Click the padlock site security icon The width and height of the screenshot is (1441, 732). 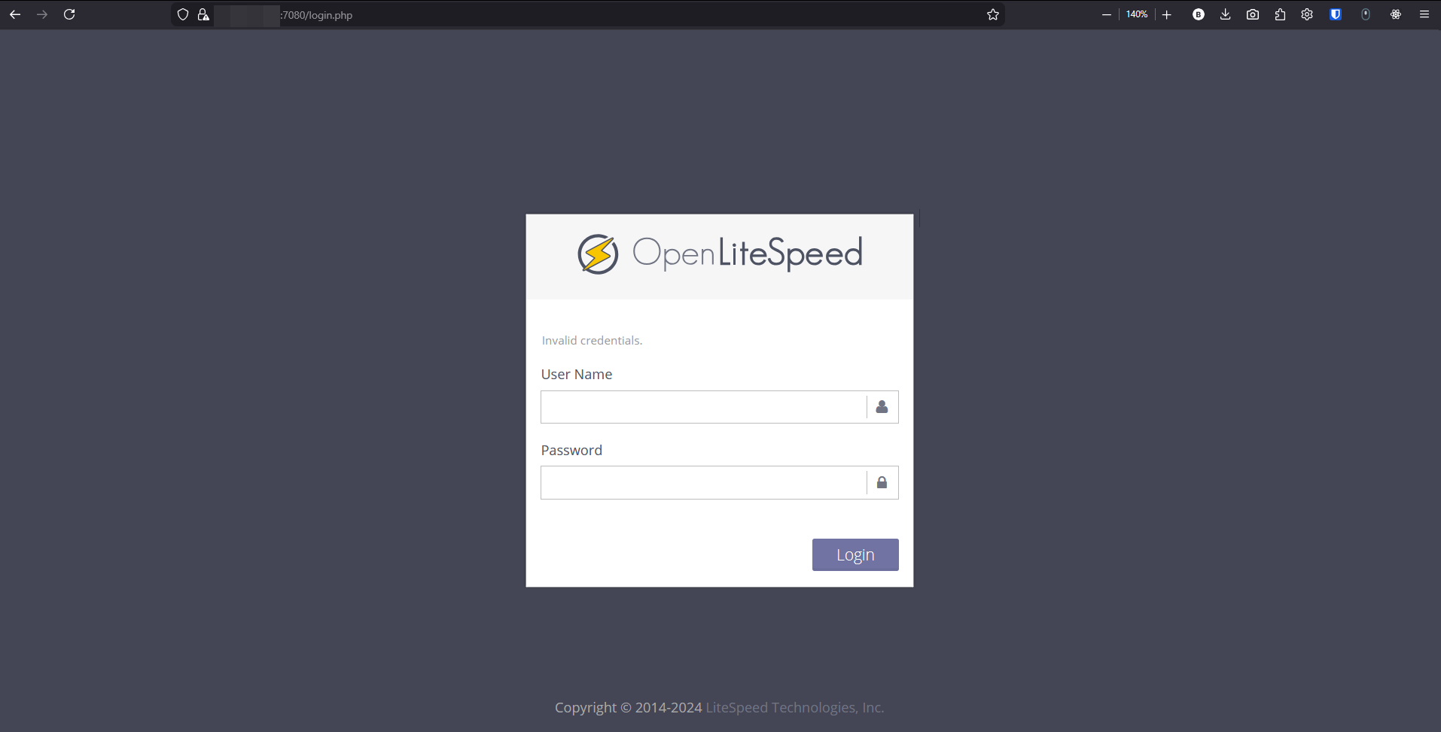[203, 14]
